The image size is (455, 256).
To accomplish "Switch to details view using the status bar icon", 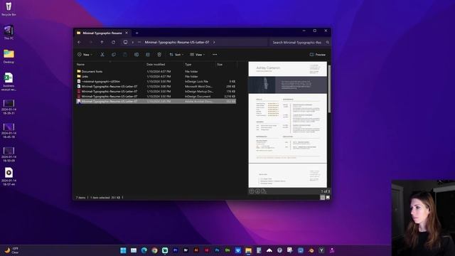I will click(322, 198).
